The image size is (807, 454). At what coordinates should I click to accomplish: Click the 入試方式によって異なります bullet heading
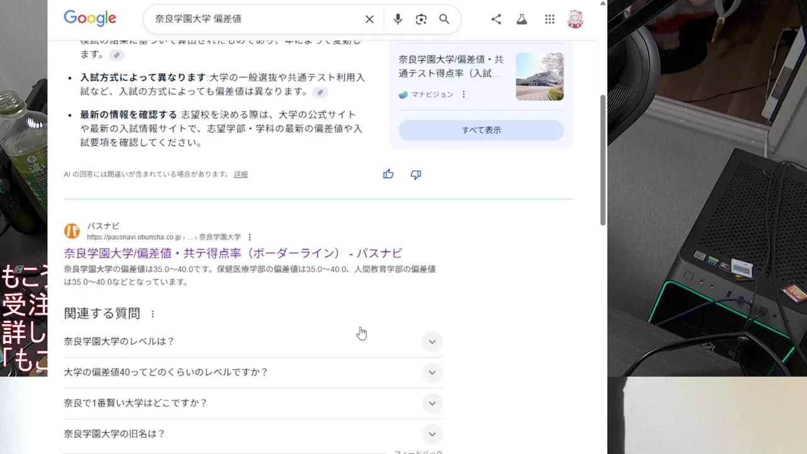pos(143,77)
